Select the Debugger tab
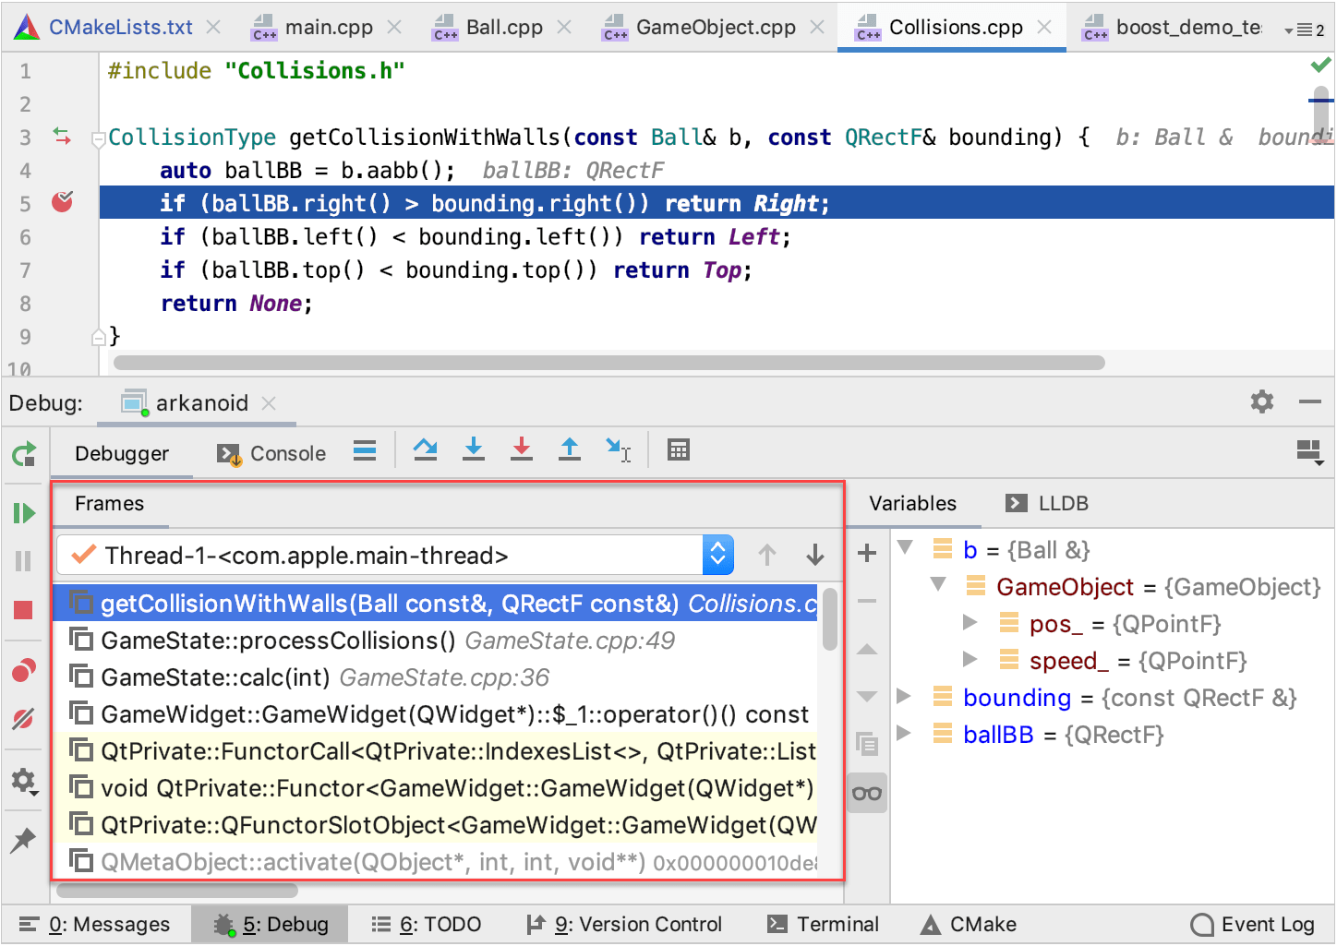The image size is (1337, 946). point(122,453)
